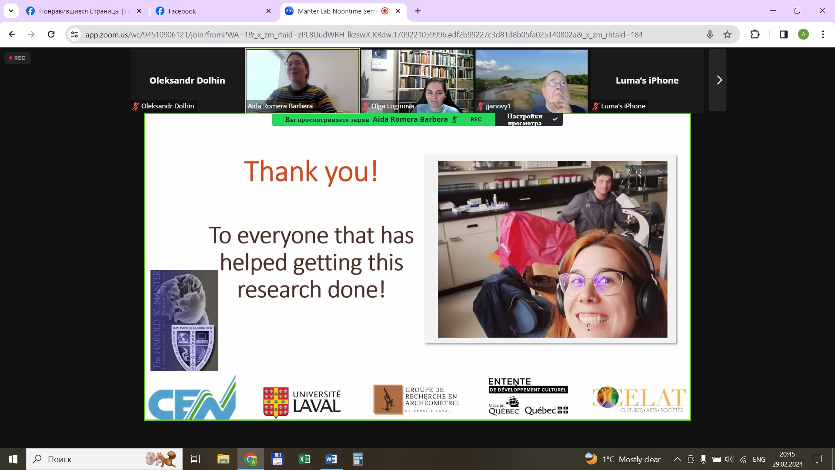Close the Manter Lab Zoom tab
Screen dimensions: 835x470
coord(398,11)
